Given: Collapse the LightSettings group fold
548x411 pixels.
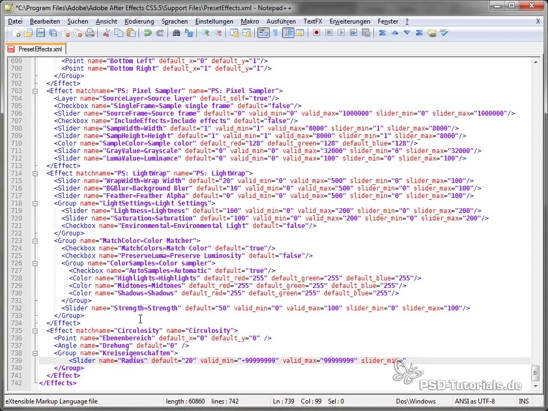Looking at the screenshot, I should click(x=35, y=203).
